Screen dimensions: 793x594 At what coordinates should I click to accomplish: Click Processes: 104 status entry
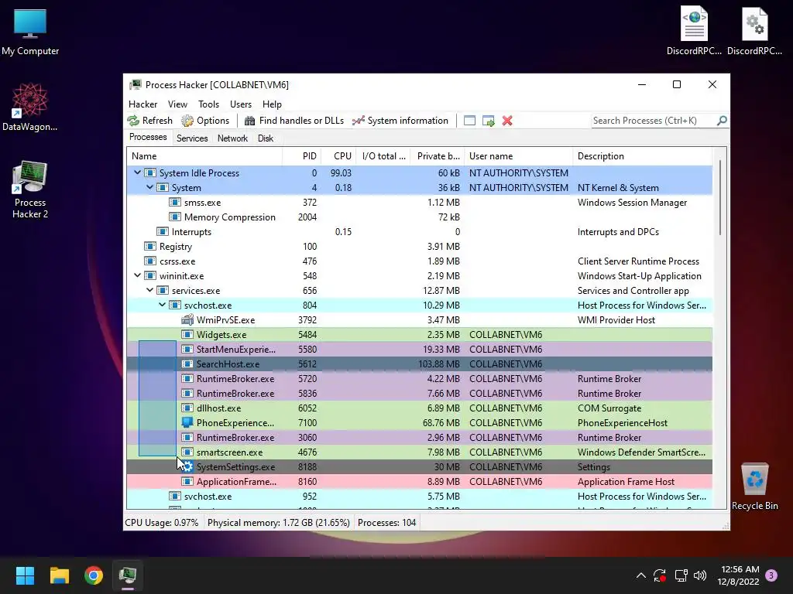coord(387,522)
